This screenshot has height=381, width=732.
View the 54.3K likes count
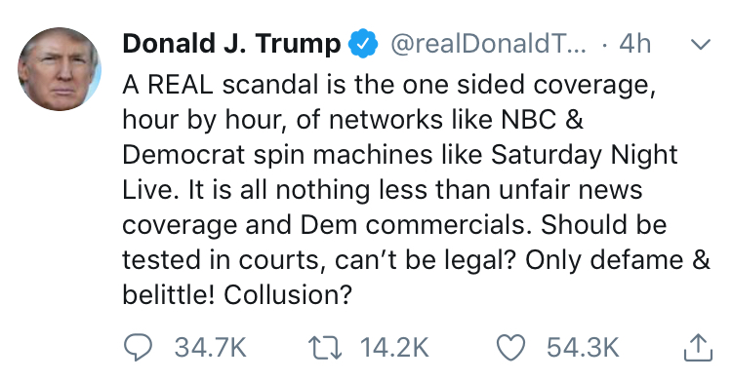583,348
